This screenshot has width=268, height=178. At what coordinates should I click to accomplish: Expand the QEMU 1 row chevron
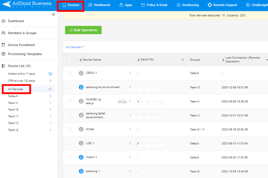(130, 73)
